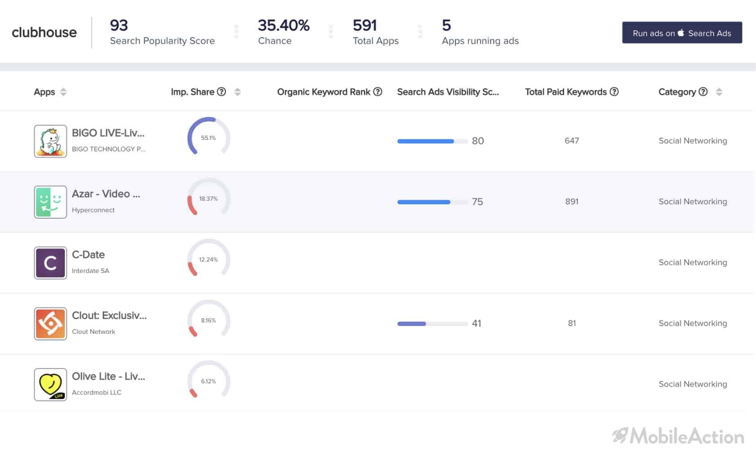This screenshot has height=466, width=756.
Task: Click paid keywords value 647
Action: (x=572, y=141)
